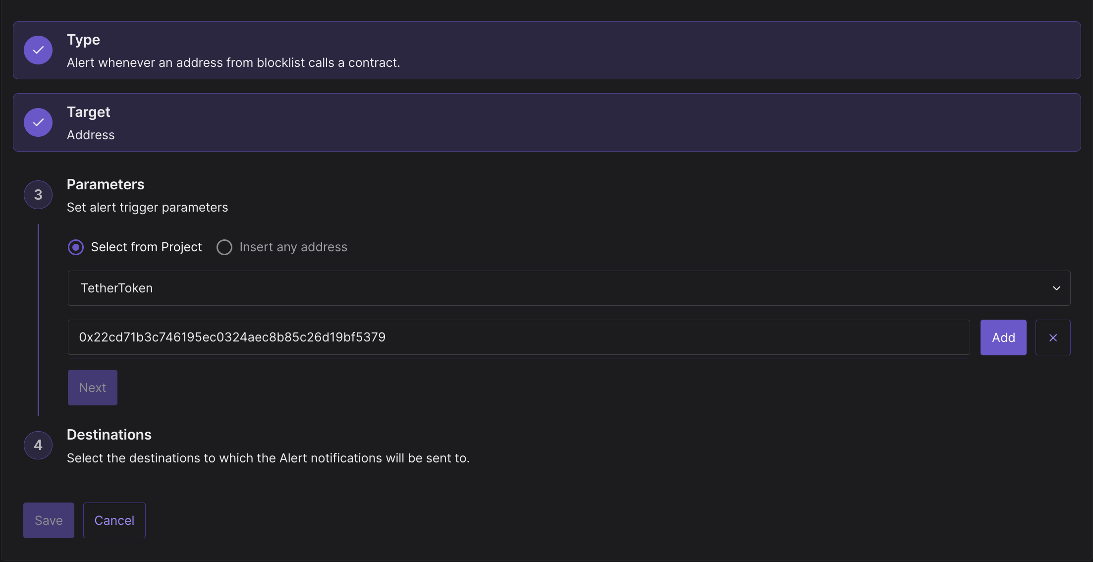Remove address row with the X icon

click(x=1053, y=337)
